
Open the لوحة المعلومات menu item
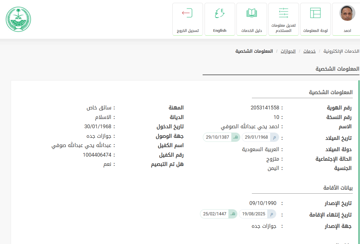315,31
